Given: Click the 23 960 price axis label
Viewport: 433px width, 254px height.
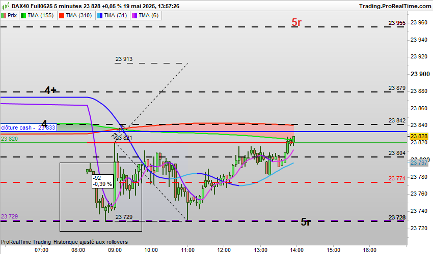Looking at the screenshot, I should (419, 22).
